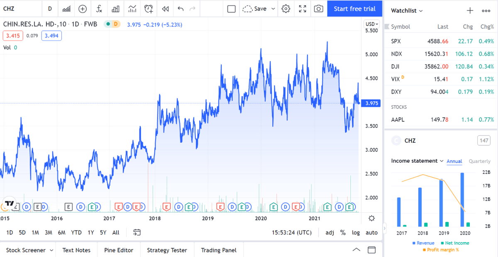Open the Text Notes tab

76,250
